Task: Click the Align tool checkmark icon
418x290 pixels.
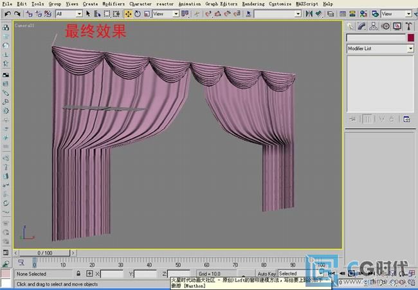Action: click(318, 14)
